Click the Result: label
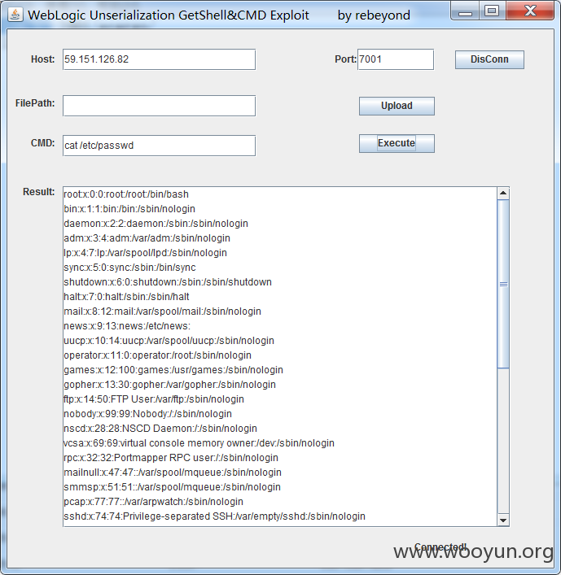The image size is (561, 575). click(38, 192)
